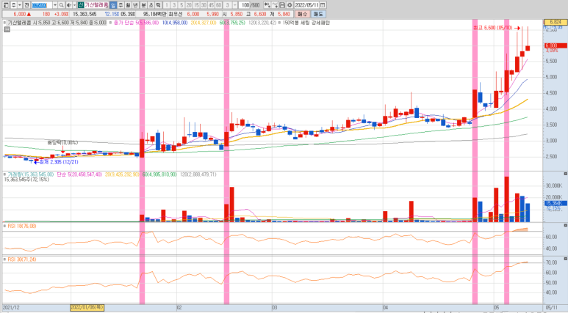Select second (초) chart period
The width and height of the screenshot is (568, 313).
[x=151, y=5]
